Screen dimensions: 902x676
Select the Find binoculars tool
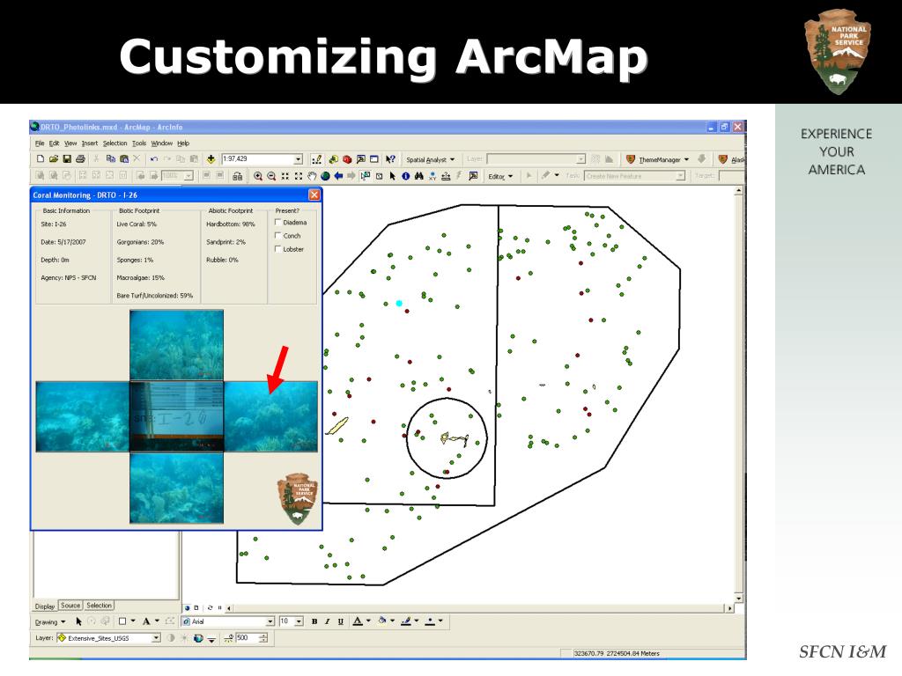click(418, 176)
